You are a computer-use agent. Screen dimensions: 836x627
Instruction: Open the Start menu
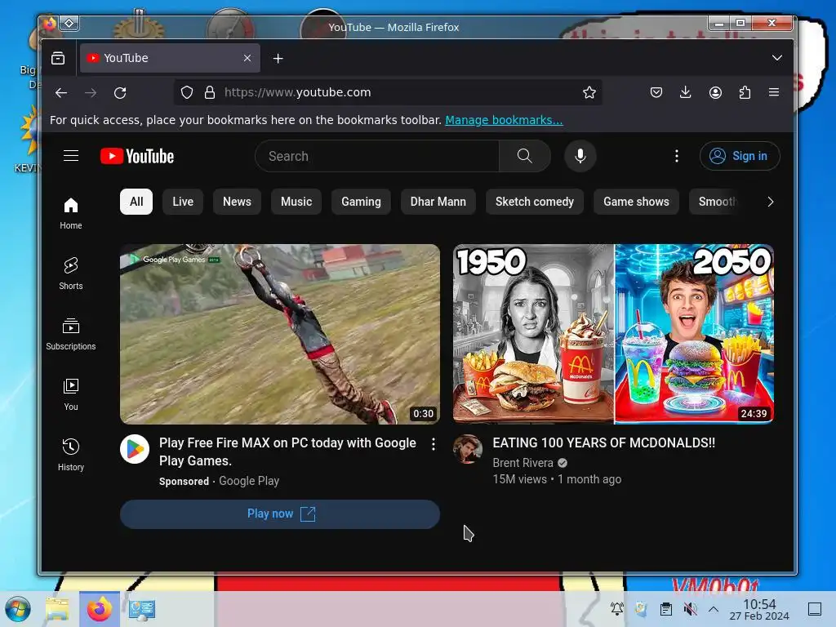[18, 609]
